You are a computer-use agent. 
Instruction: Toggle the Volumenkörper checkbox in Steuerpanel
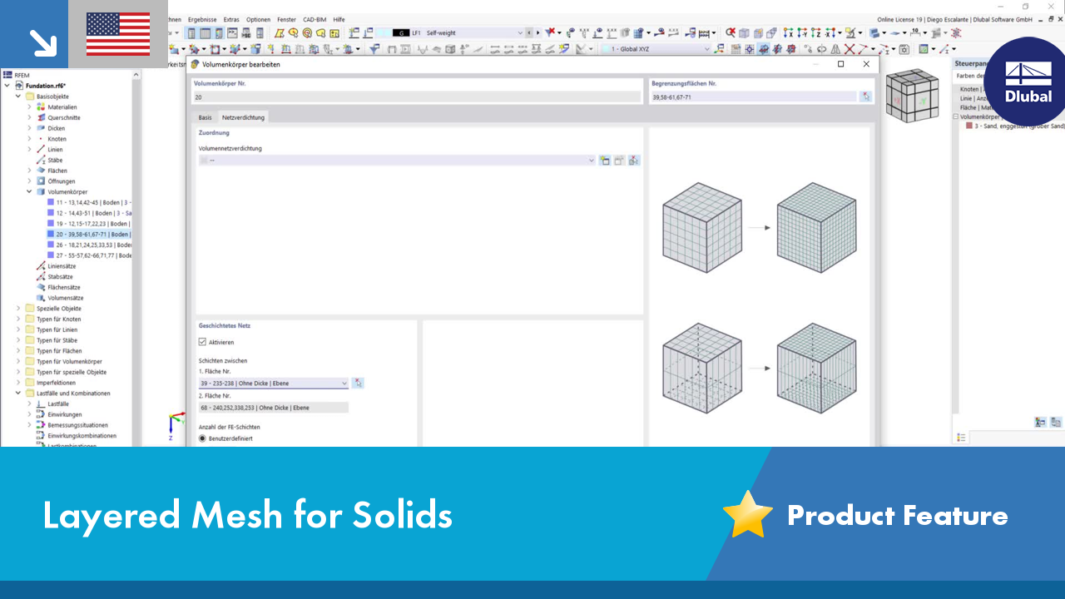(956, 117)
